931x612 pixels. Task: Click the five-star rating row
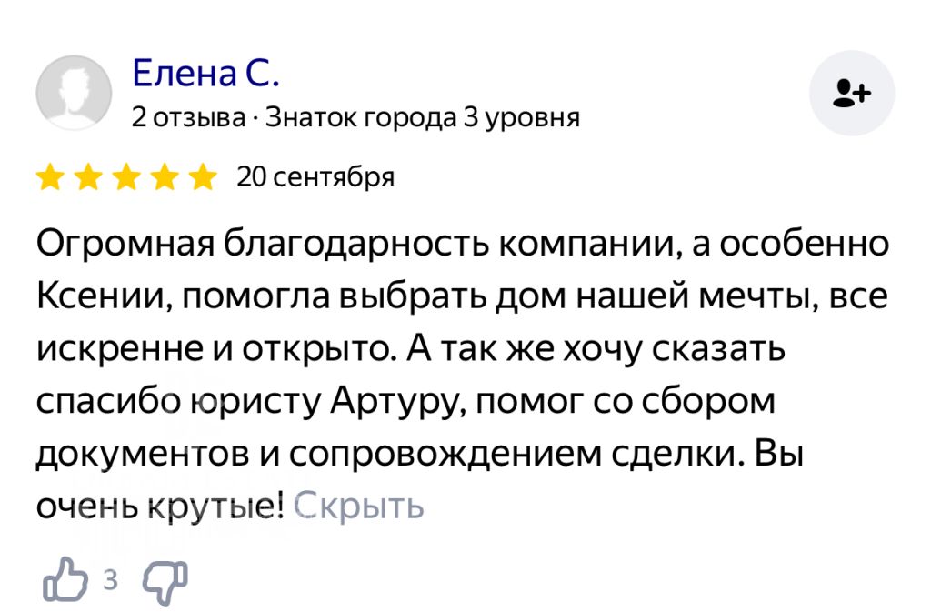[127, 177]
